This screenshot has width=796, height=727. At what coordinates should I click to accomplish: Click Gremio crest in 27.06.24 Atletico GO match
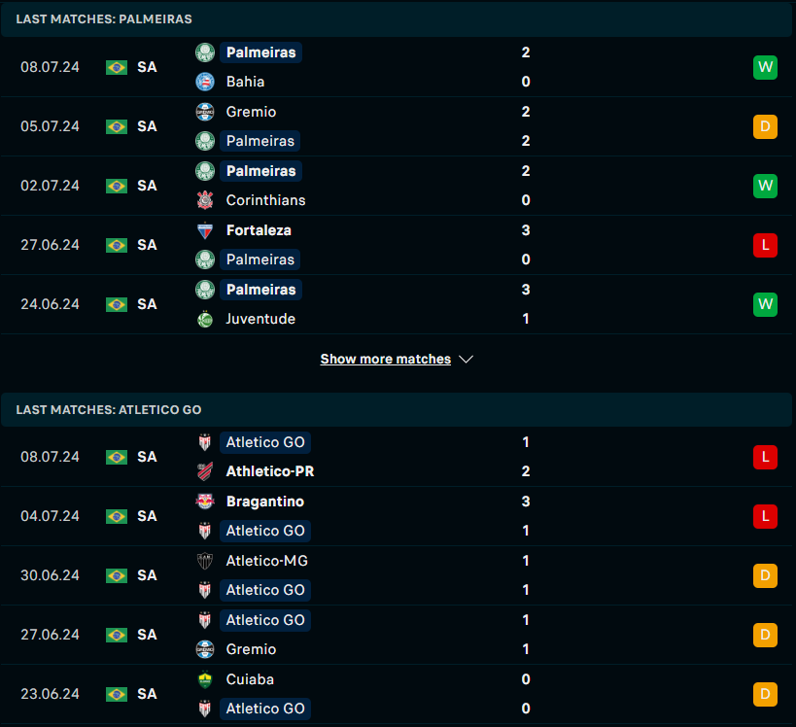pos(205,649)
